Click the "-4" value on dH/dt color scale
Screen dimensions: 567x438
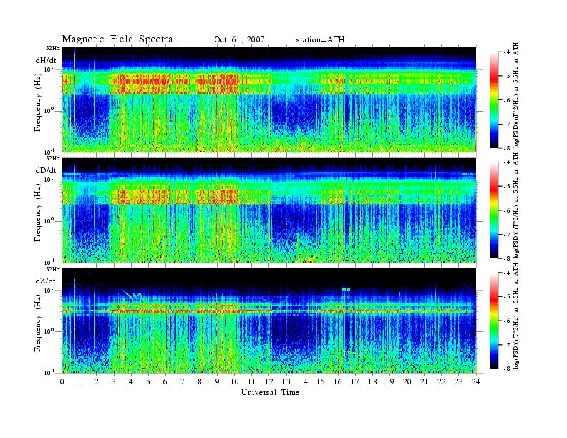508,52
